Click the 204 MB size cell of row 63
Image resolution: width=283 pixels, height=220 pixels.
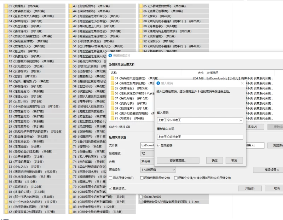(198, 78)
